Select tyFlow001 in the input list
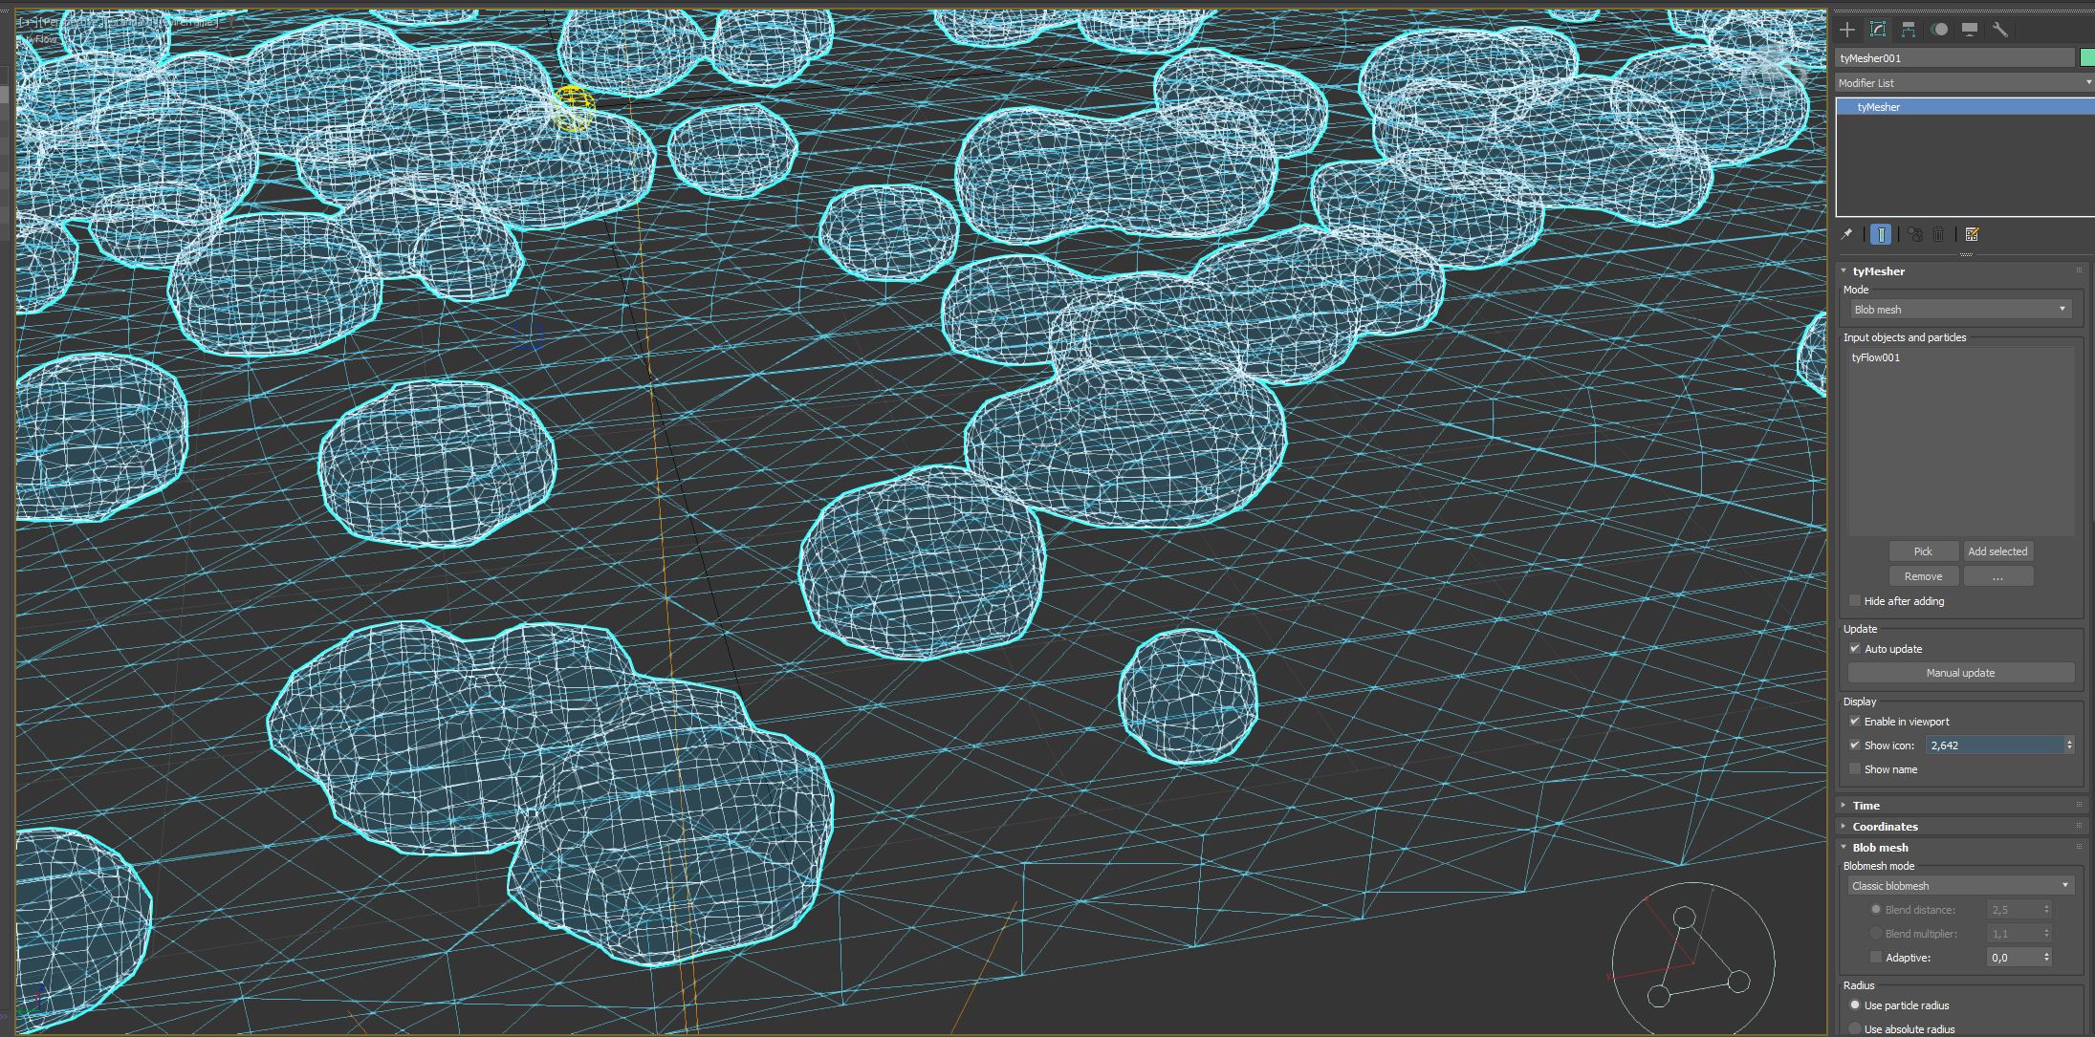 [x=1876, y=357]
